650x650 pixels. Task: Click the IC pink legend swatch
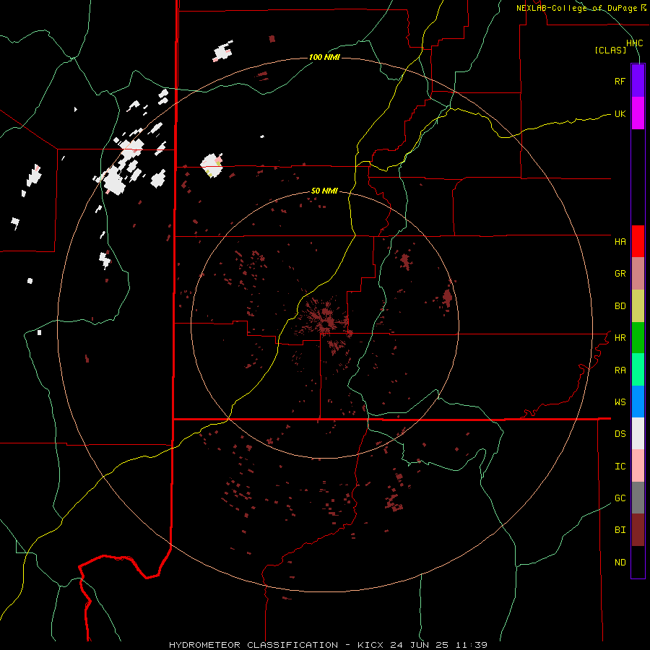coord(638,466)
